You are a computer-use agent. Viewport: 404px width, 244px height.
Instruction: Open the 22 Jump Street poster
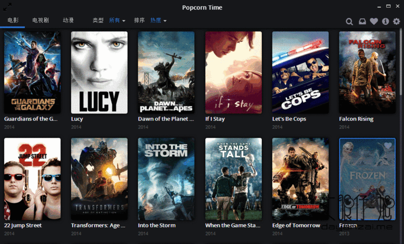(32, 179)
